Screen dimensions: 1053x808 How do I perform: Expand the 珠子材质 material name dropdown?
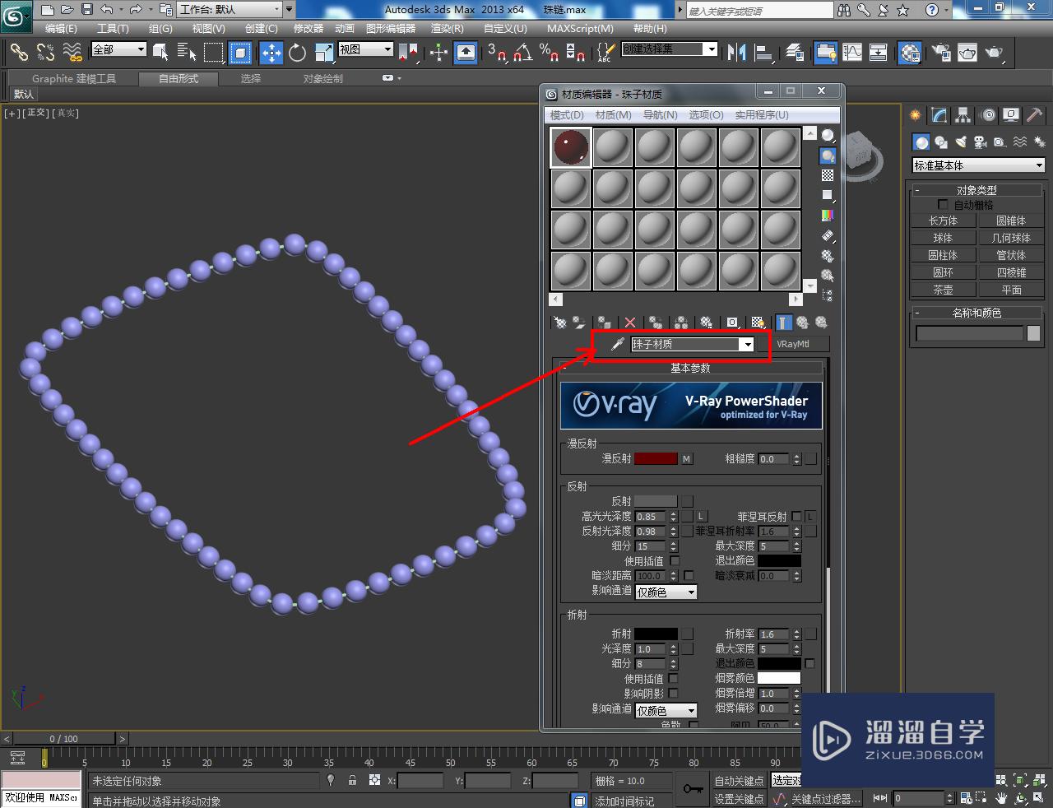747,345
